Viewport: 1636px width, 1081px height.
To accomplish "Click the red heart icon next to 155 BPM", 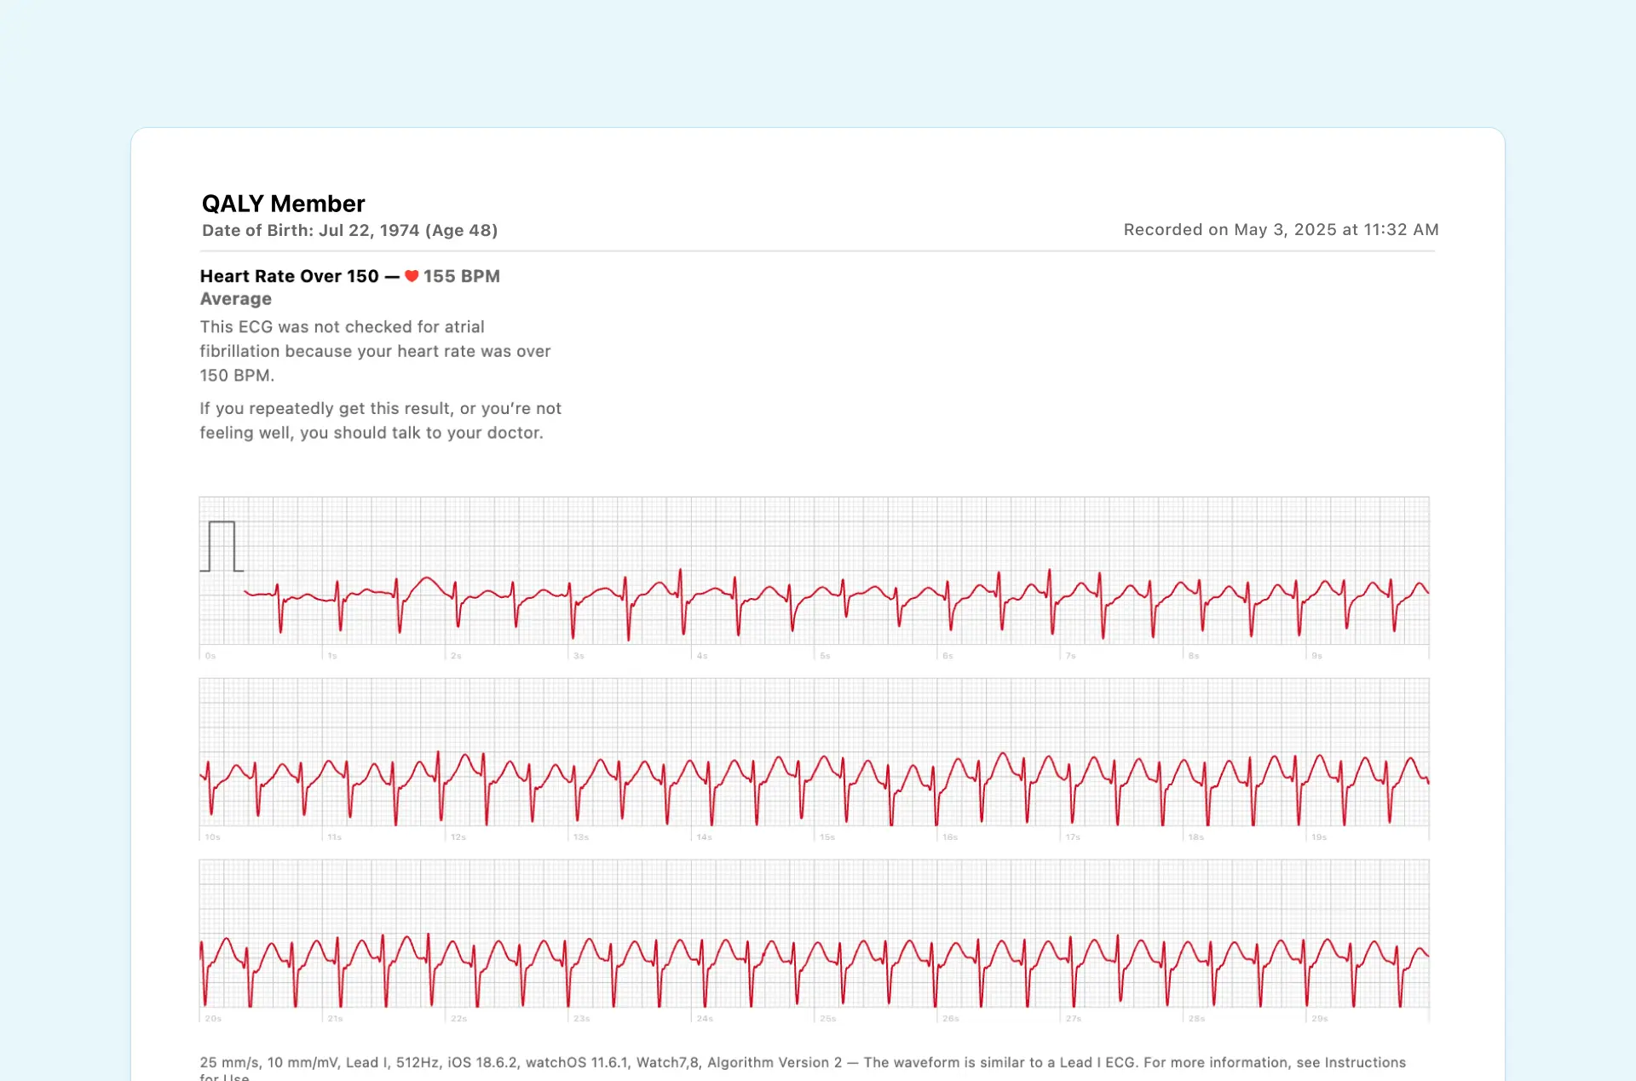I will (x=411, y=276).
